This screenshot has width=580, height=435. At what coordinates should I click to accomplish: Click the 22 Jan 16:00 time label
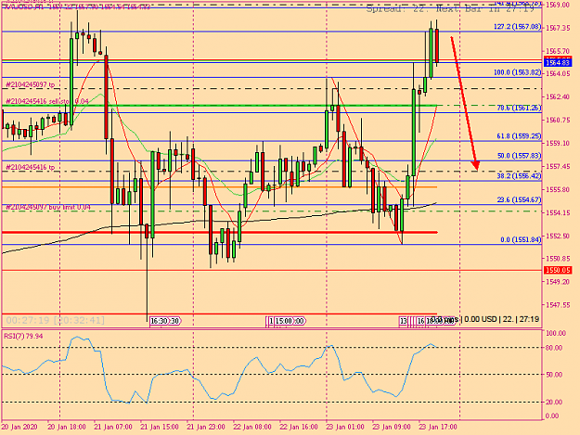[x=299, y=427]
